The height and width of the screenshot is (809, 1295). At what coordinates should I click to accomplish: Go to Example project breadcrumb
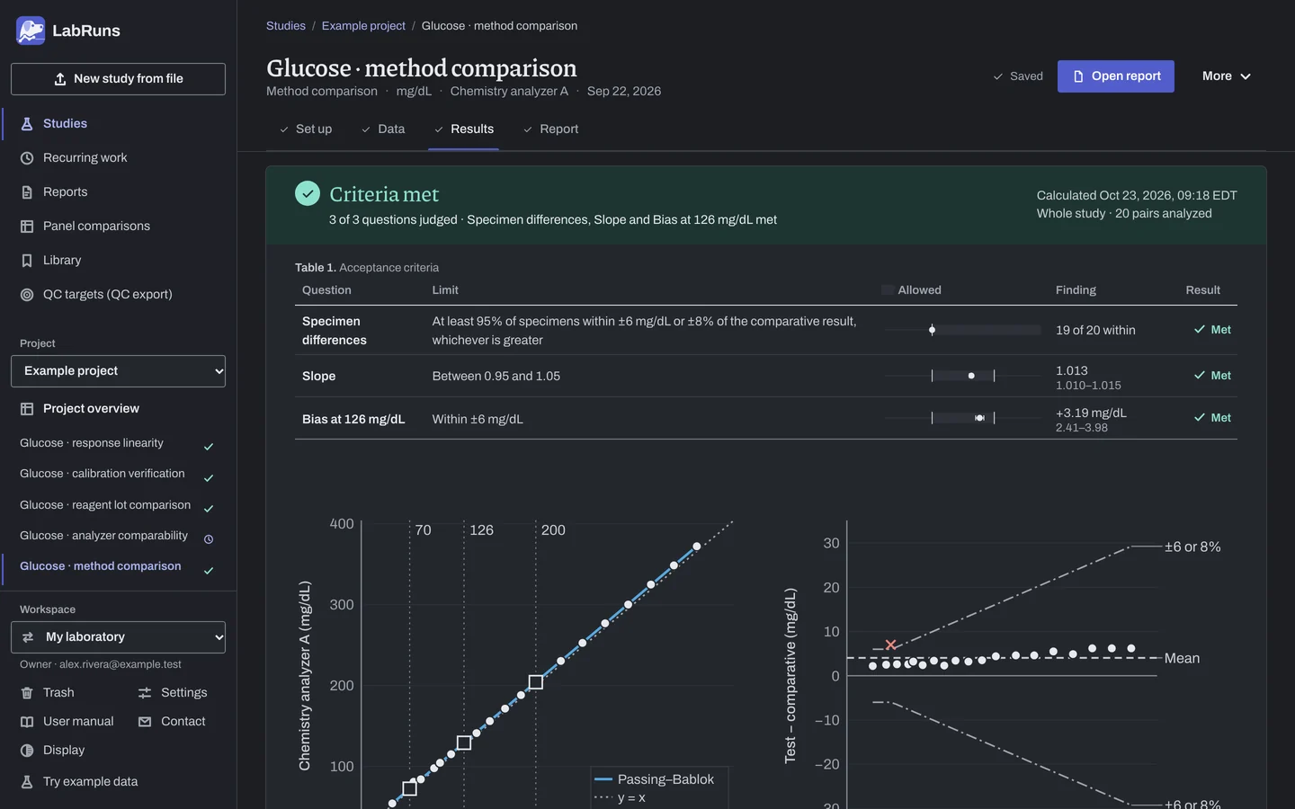pos(363,26)
